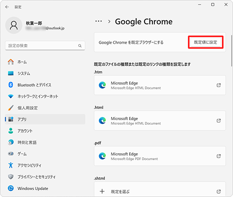Screen dimensions: 233x197
Task: Click the アクセシビリティ figure icon
Action: coord(11,165)
